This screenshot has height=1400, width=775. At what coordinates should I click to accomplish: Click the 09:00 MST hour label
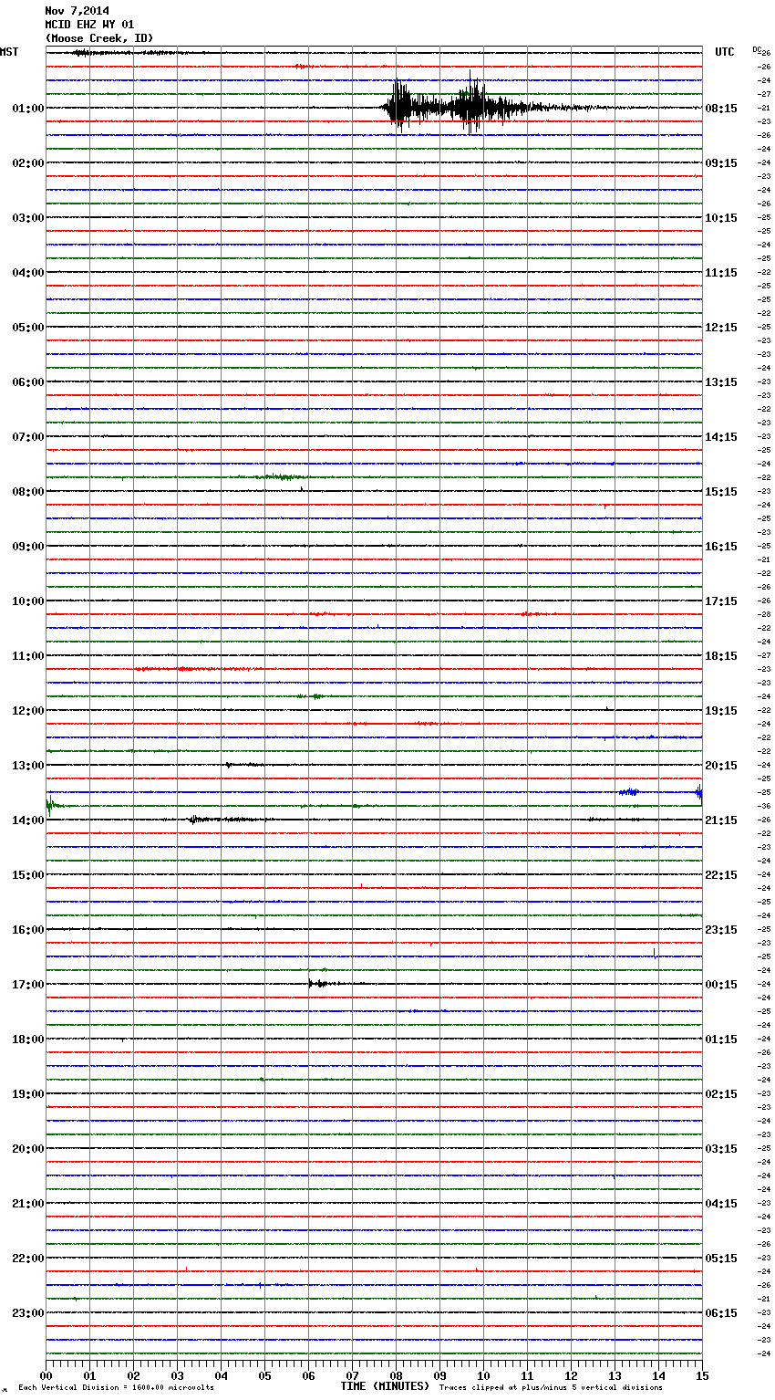coord(28,547)
